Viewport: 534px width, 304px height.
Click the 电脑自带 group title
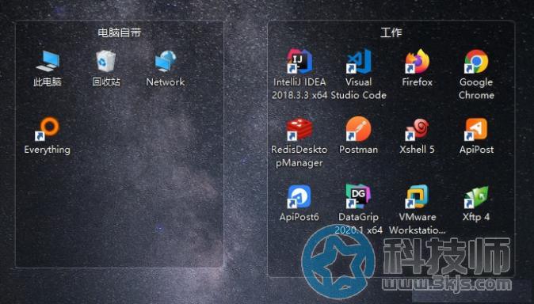point(120,32)
